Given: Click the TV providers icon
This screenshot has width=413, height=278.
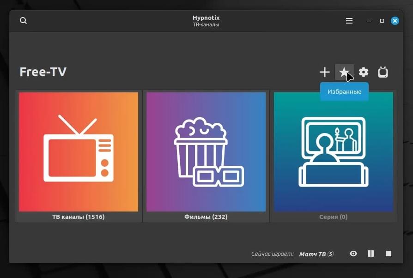Looking at the screenshot, I should point(383,72).
